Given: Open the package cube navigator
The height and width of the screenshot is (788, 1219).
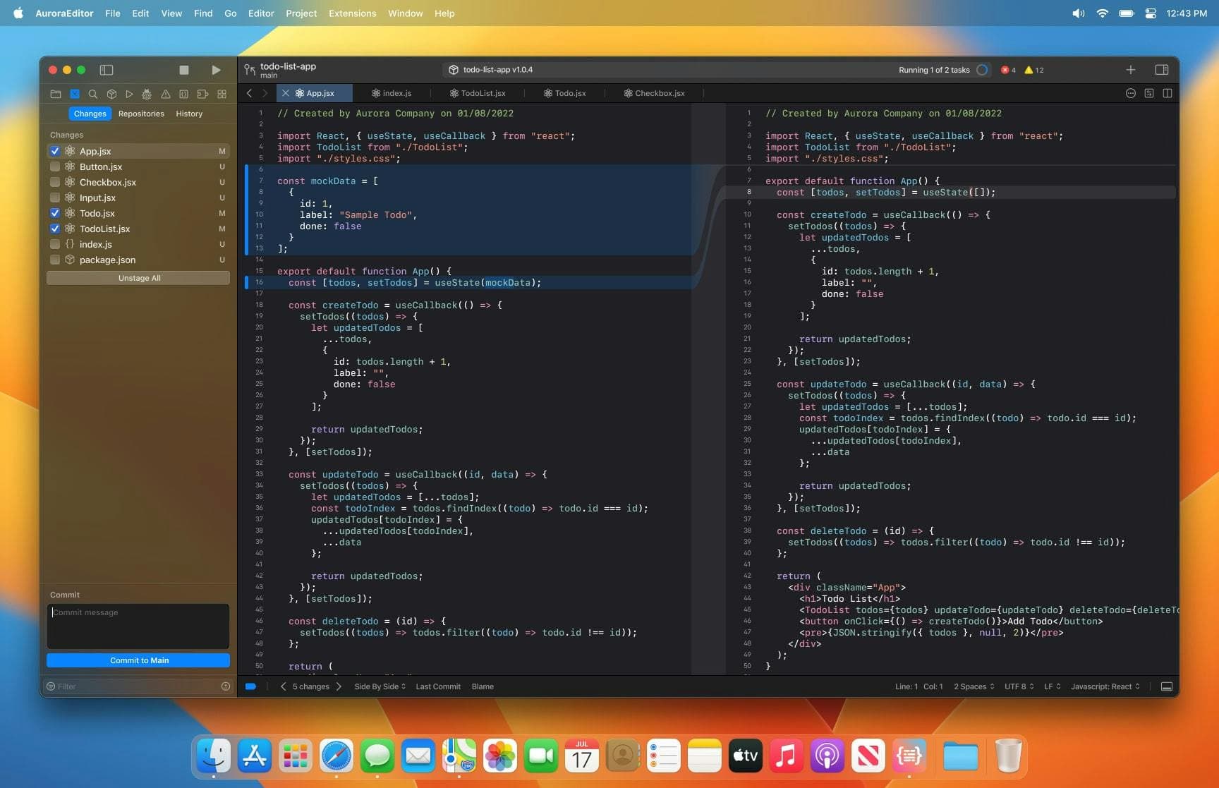Looking at the screenshot, I should coord(111,94).
